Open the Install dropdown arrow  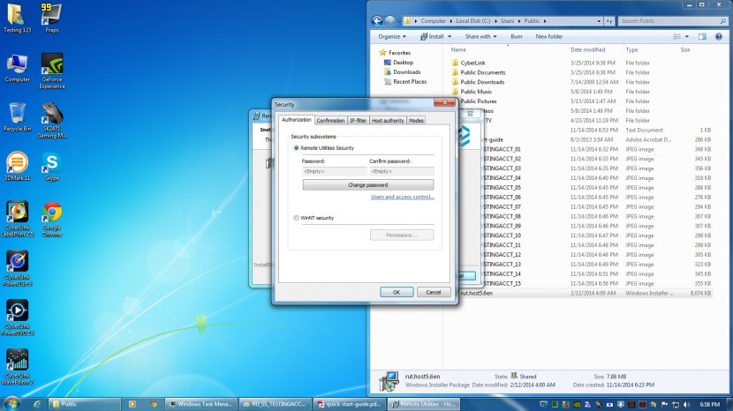pyautogui.click(x=450, y=36)
